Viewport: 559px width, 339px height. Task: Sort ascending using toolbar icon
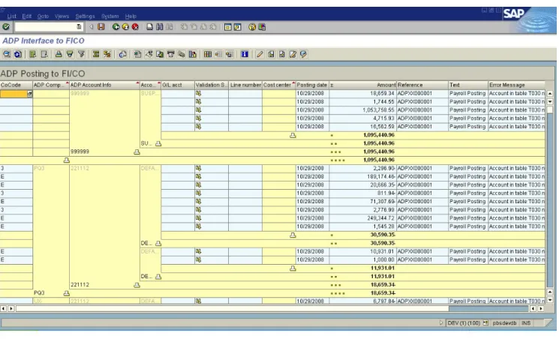pyautogui.click(x=59, y=54)
